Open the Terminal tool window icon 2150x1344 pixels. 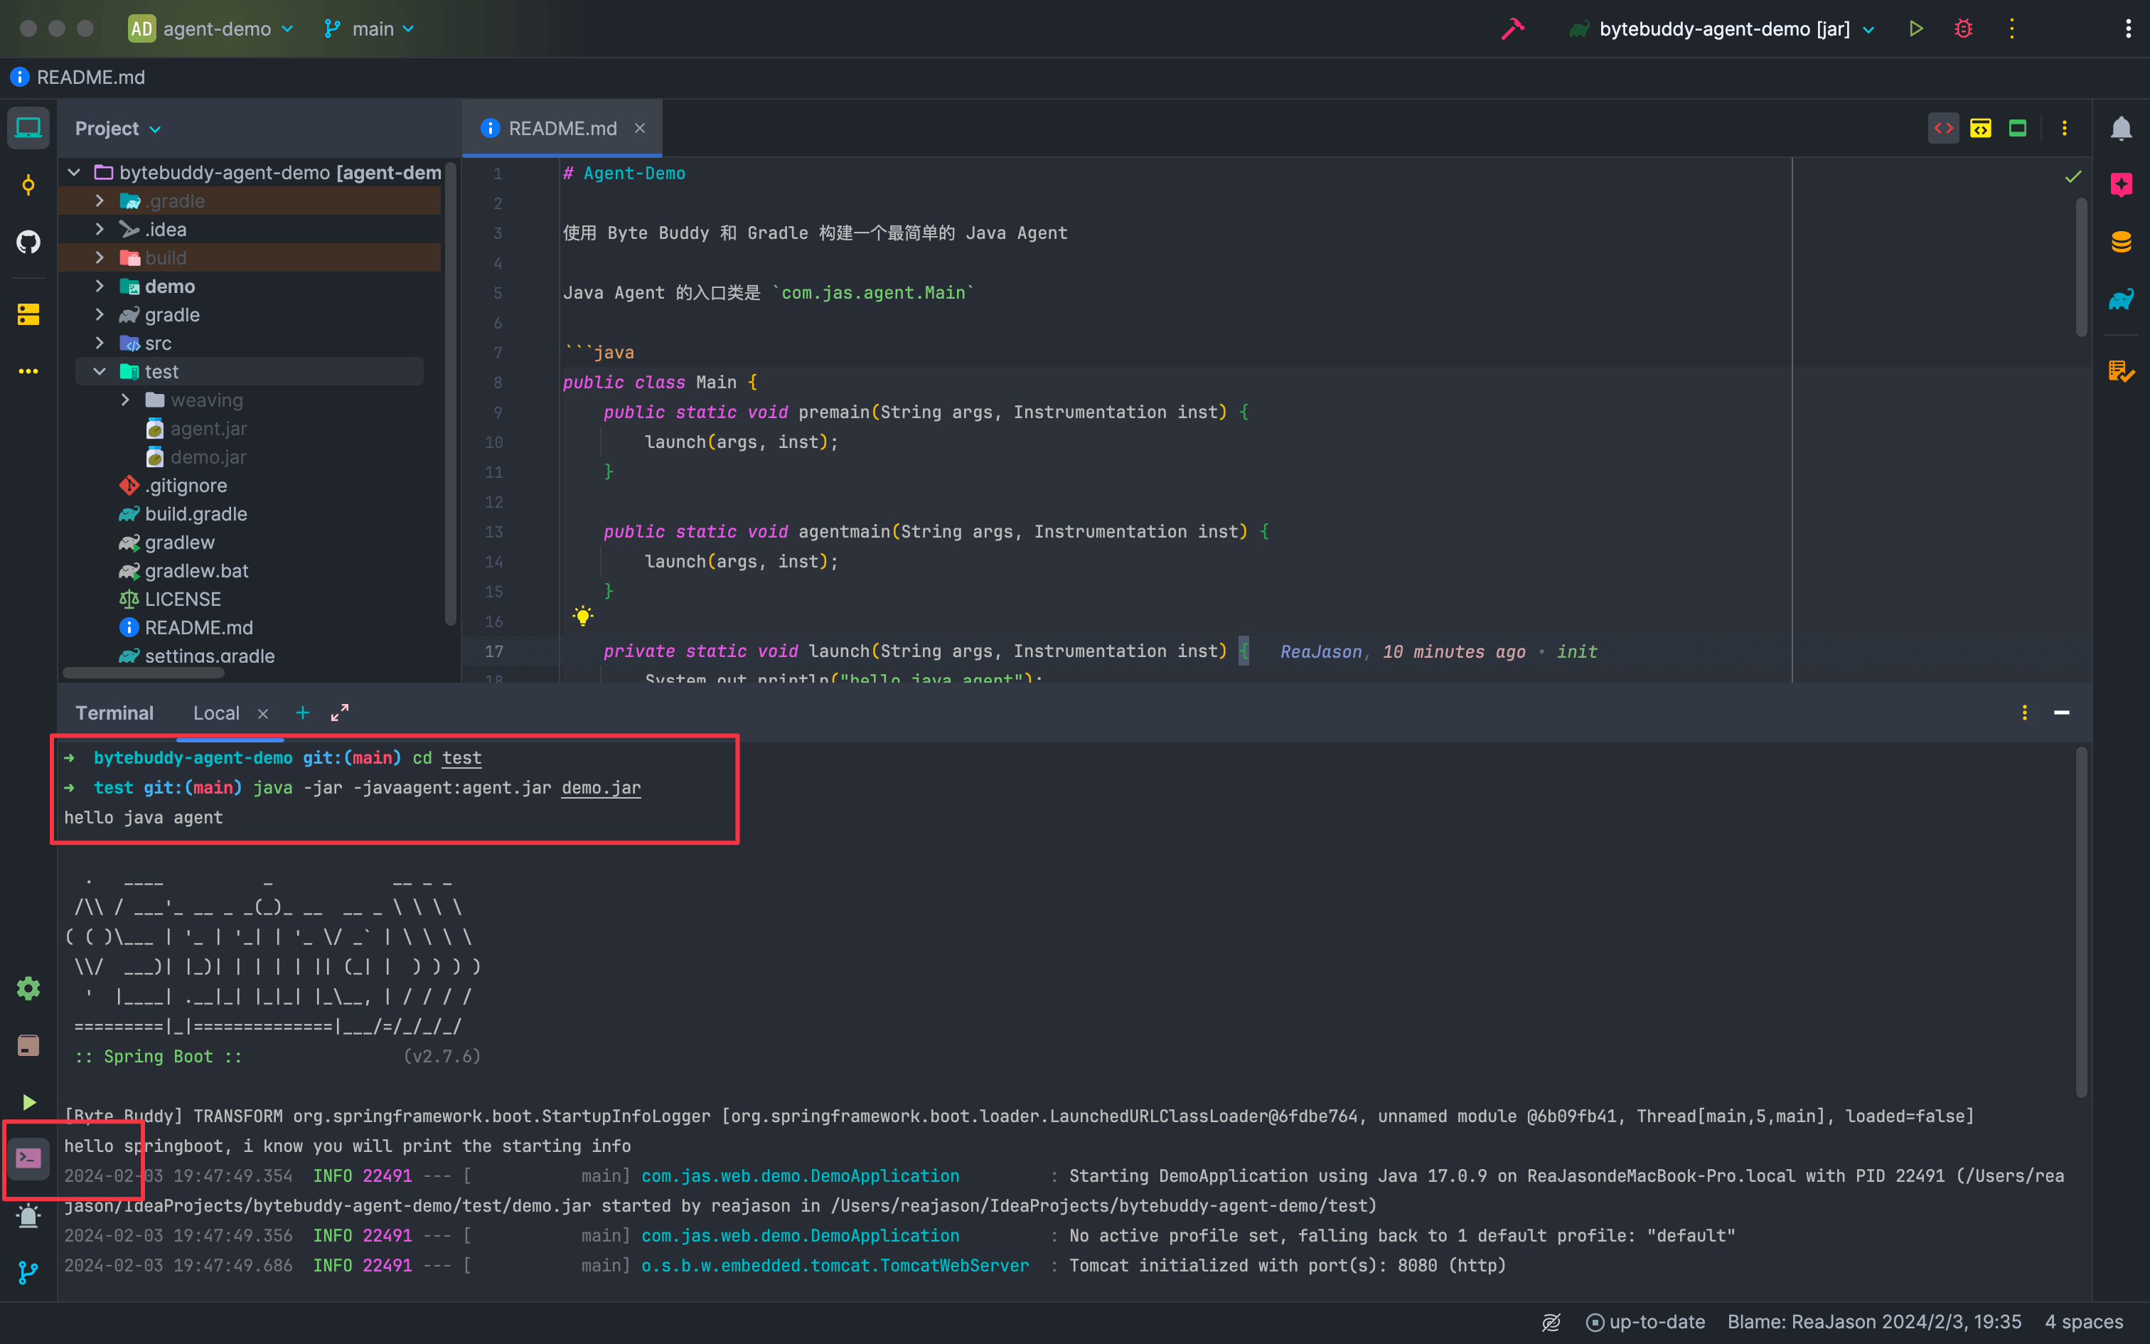pyautogui.click(x=28, y=1158)
